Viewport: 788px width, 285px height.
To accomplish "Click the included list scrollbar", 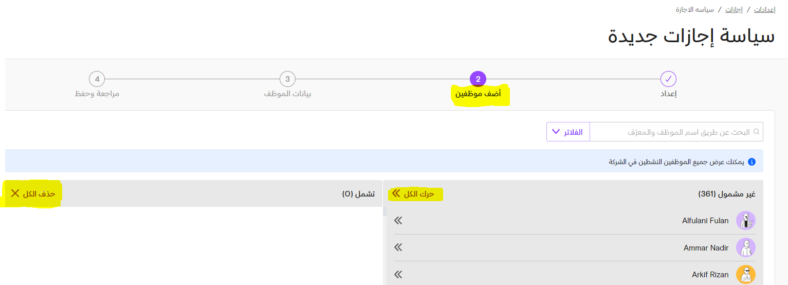I will (384, 211).
